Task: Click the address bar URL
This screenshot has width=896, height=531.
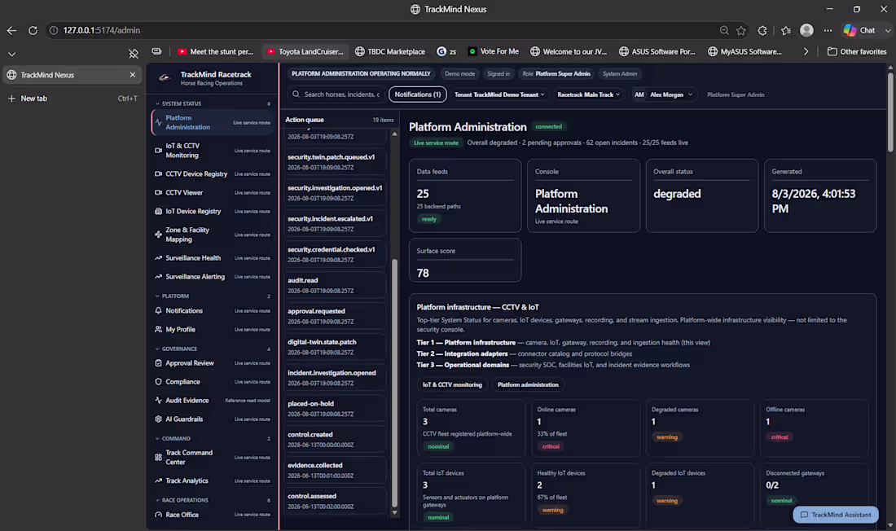Action: point(102,30)
